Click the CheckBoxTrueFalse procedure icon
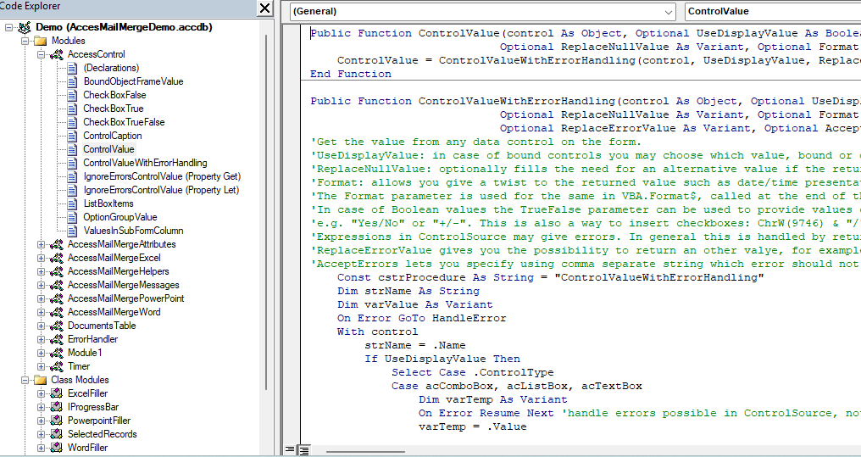 (73, 122)
